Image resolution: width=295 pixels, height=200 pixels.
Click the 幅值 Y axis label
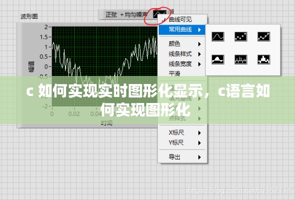coord(31,66)
